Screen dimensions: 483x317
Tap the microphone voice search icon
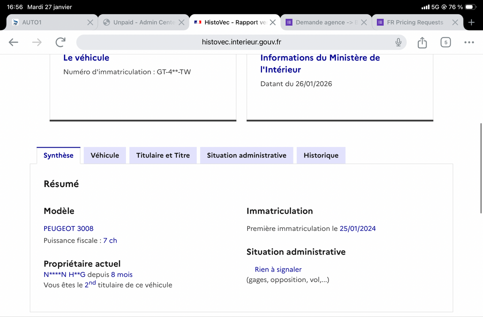[398, 42]
